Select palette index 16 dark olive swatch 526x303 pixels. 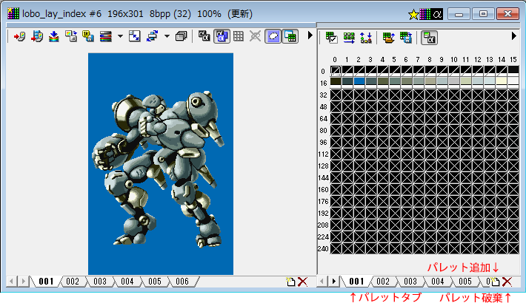[336, 81]
